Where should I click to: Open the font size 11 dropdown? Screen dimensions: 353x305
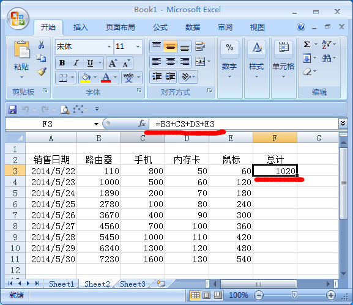pyautogui.click(x=138, y=47)
